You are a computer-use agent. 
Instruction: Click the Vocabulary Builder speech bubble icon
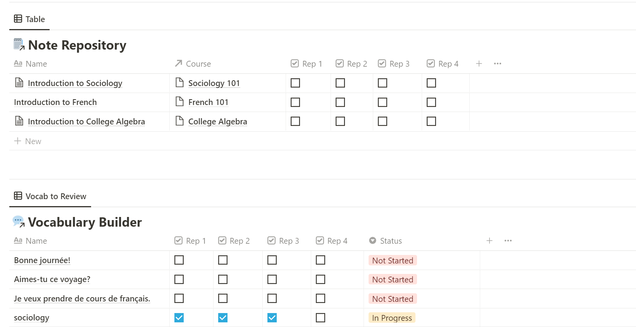click(19, 222)
